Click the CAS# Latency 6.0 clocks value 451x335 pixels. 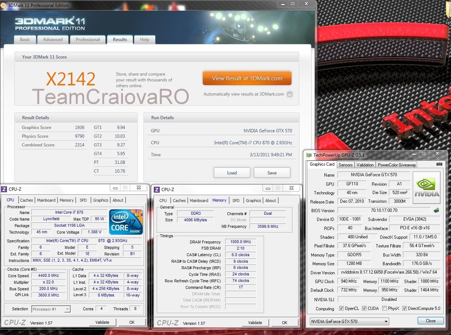(241, 255)
